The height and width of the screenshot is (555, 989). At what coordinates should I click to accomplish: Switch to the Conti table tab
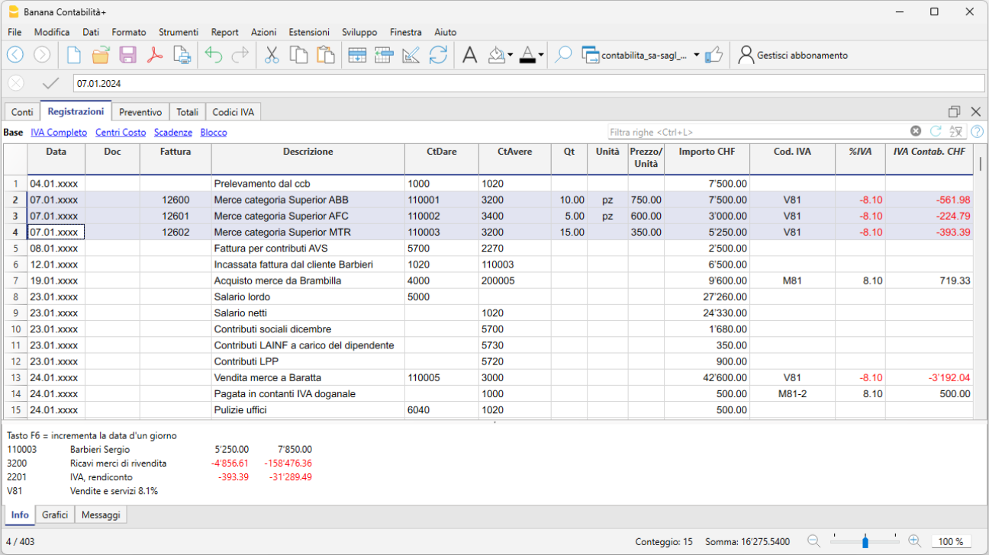(x=22, y=112)
